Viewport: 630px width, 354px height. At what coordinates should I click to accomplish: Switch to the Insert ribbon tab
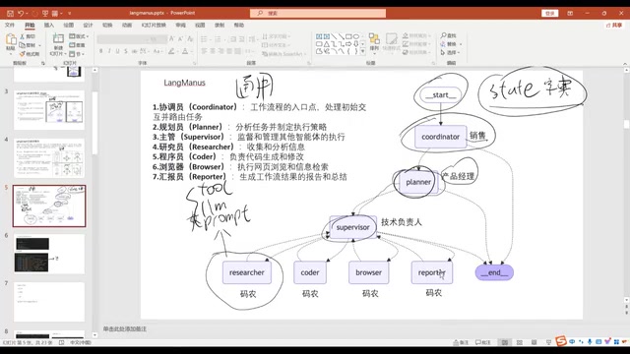pos(48,25)
